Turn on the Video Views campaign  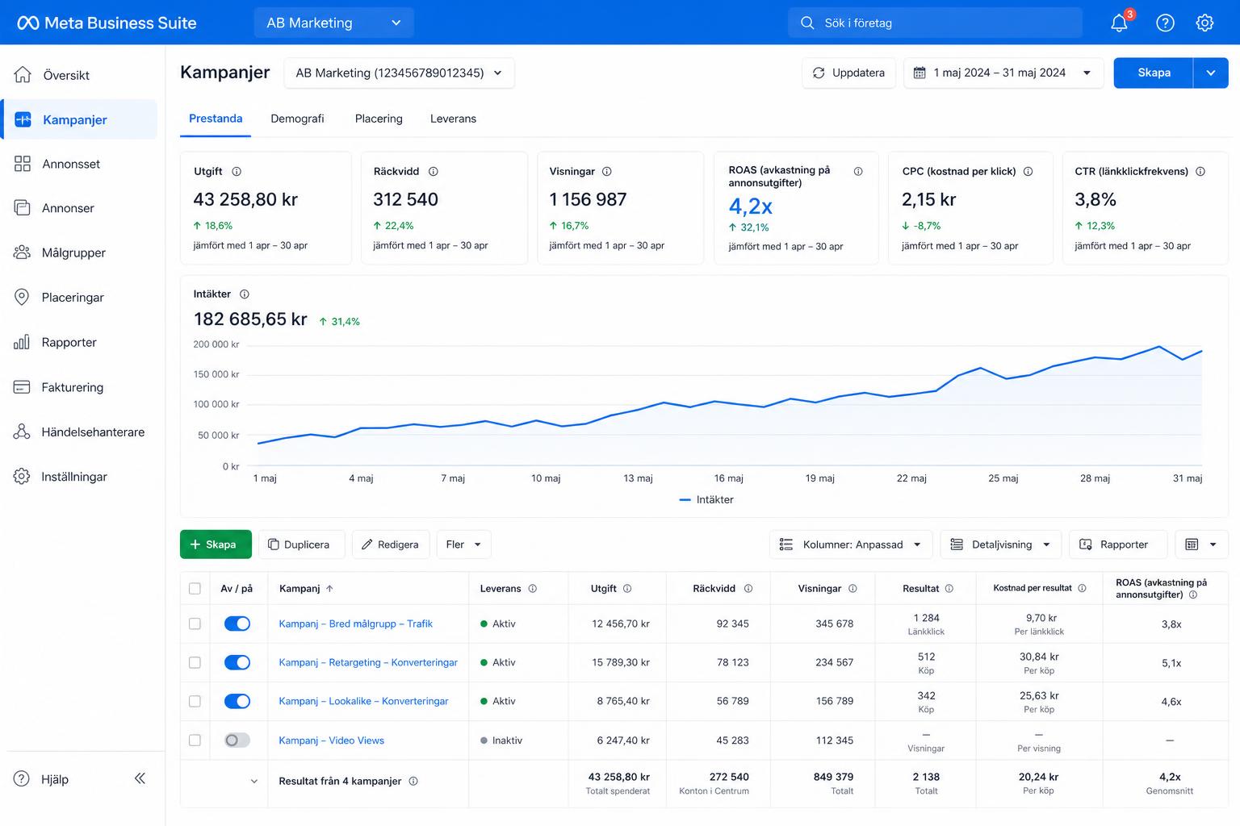[237, 740]
